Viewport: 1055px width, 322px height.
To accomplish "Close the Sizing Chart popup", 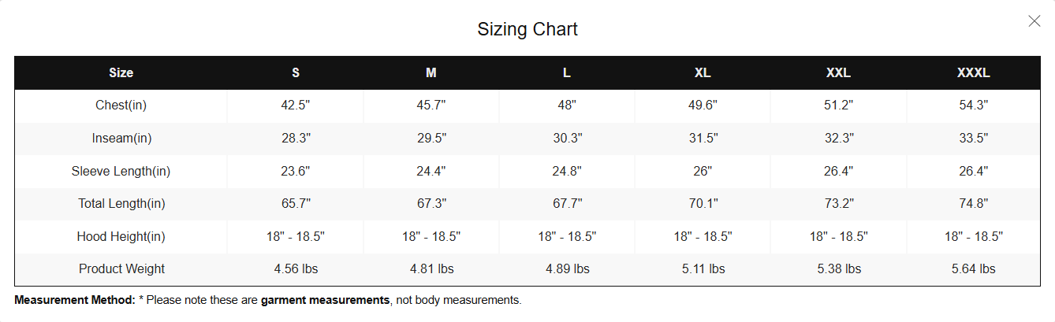I will [1034, 21].
